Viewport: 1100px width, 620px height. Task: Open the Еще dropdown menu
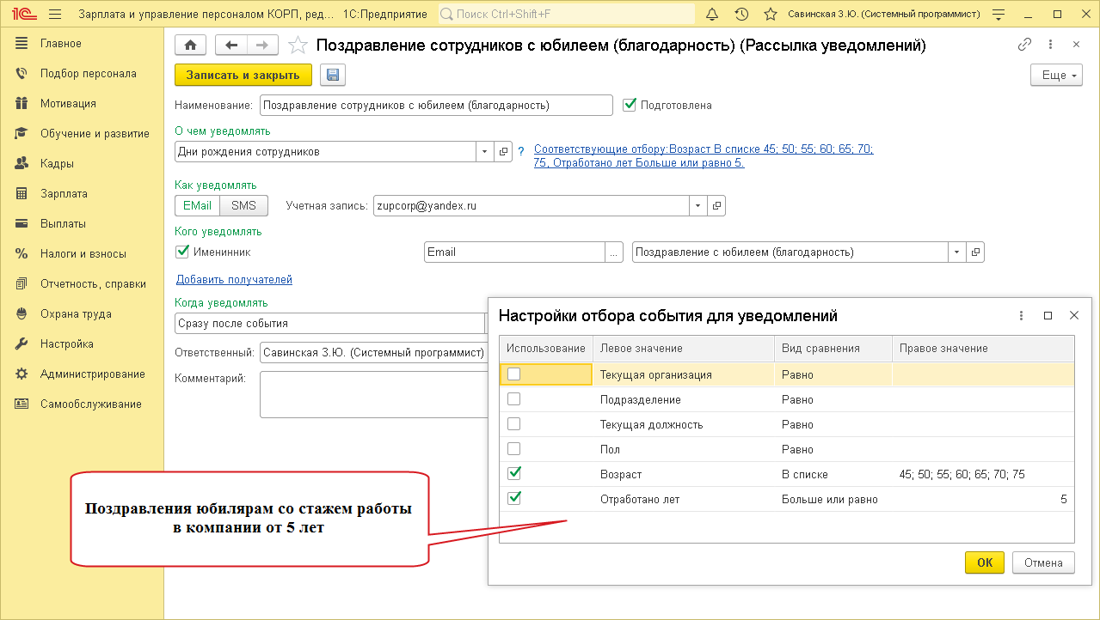coord(1055,76)
